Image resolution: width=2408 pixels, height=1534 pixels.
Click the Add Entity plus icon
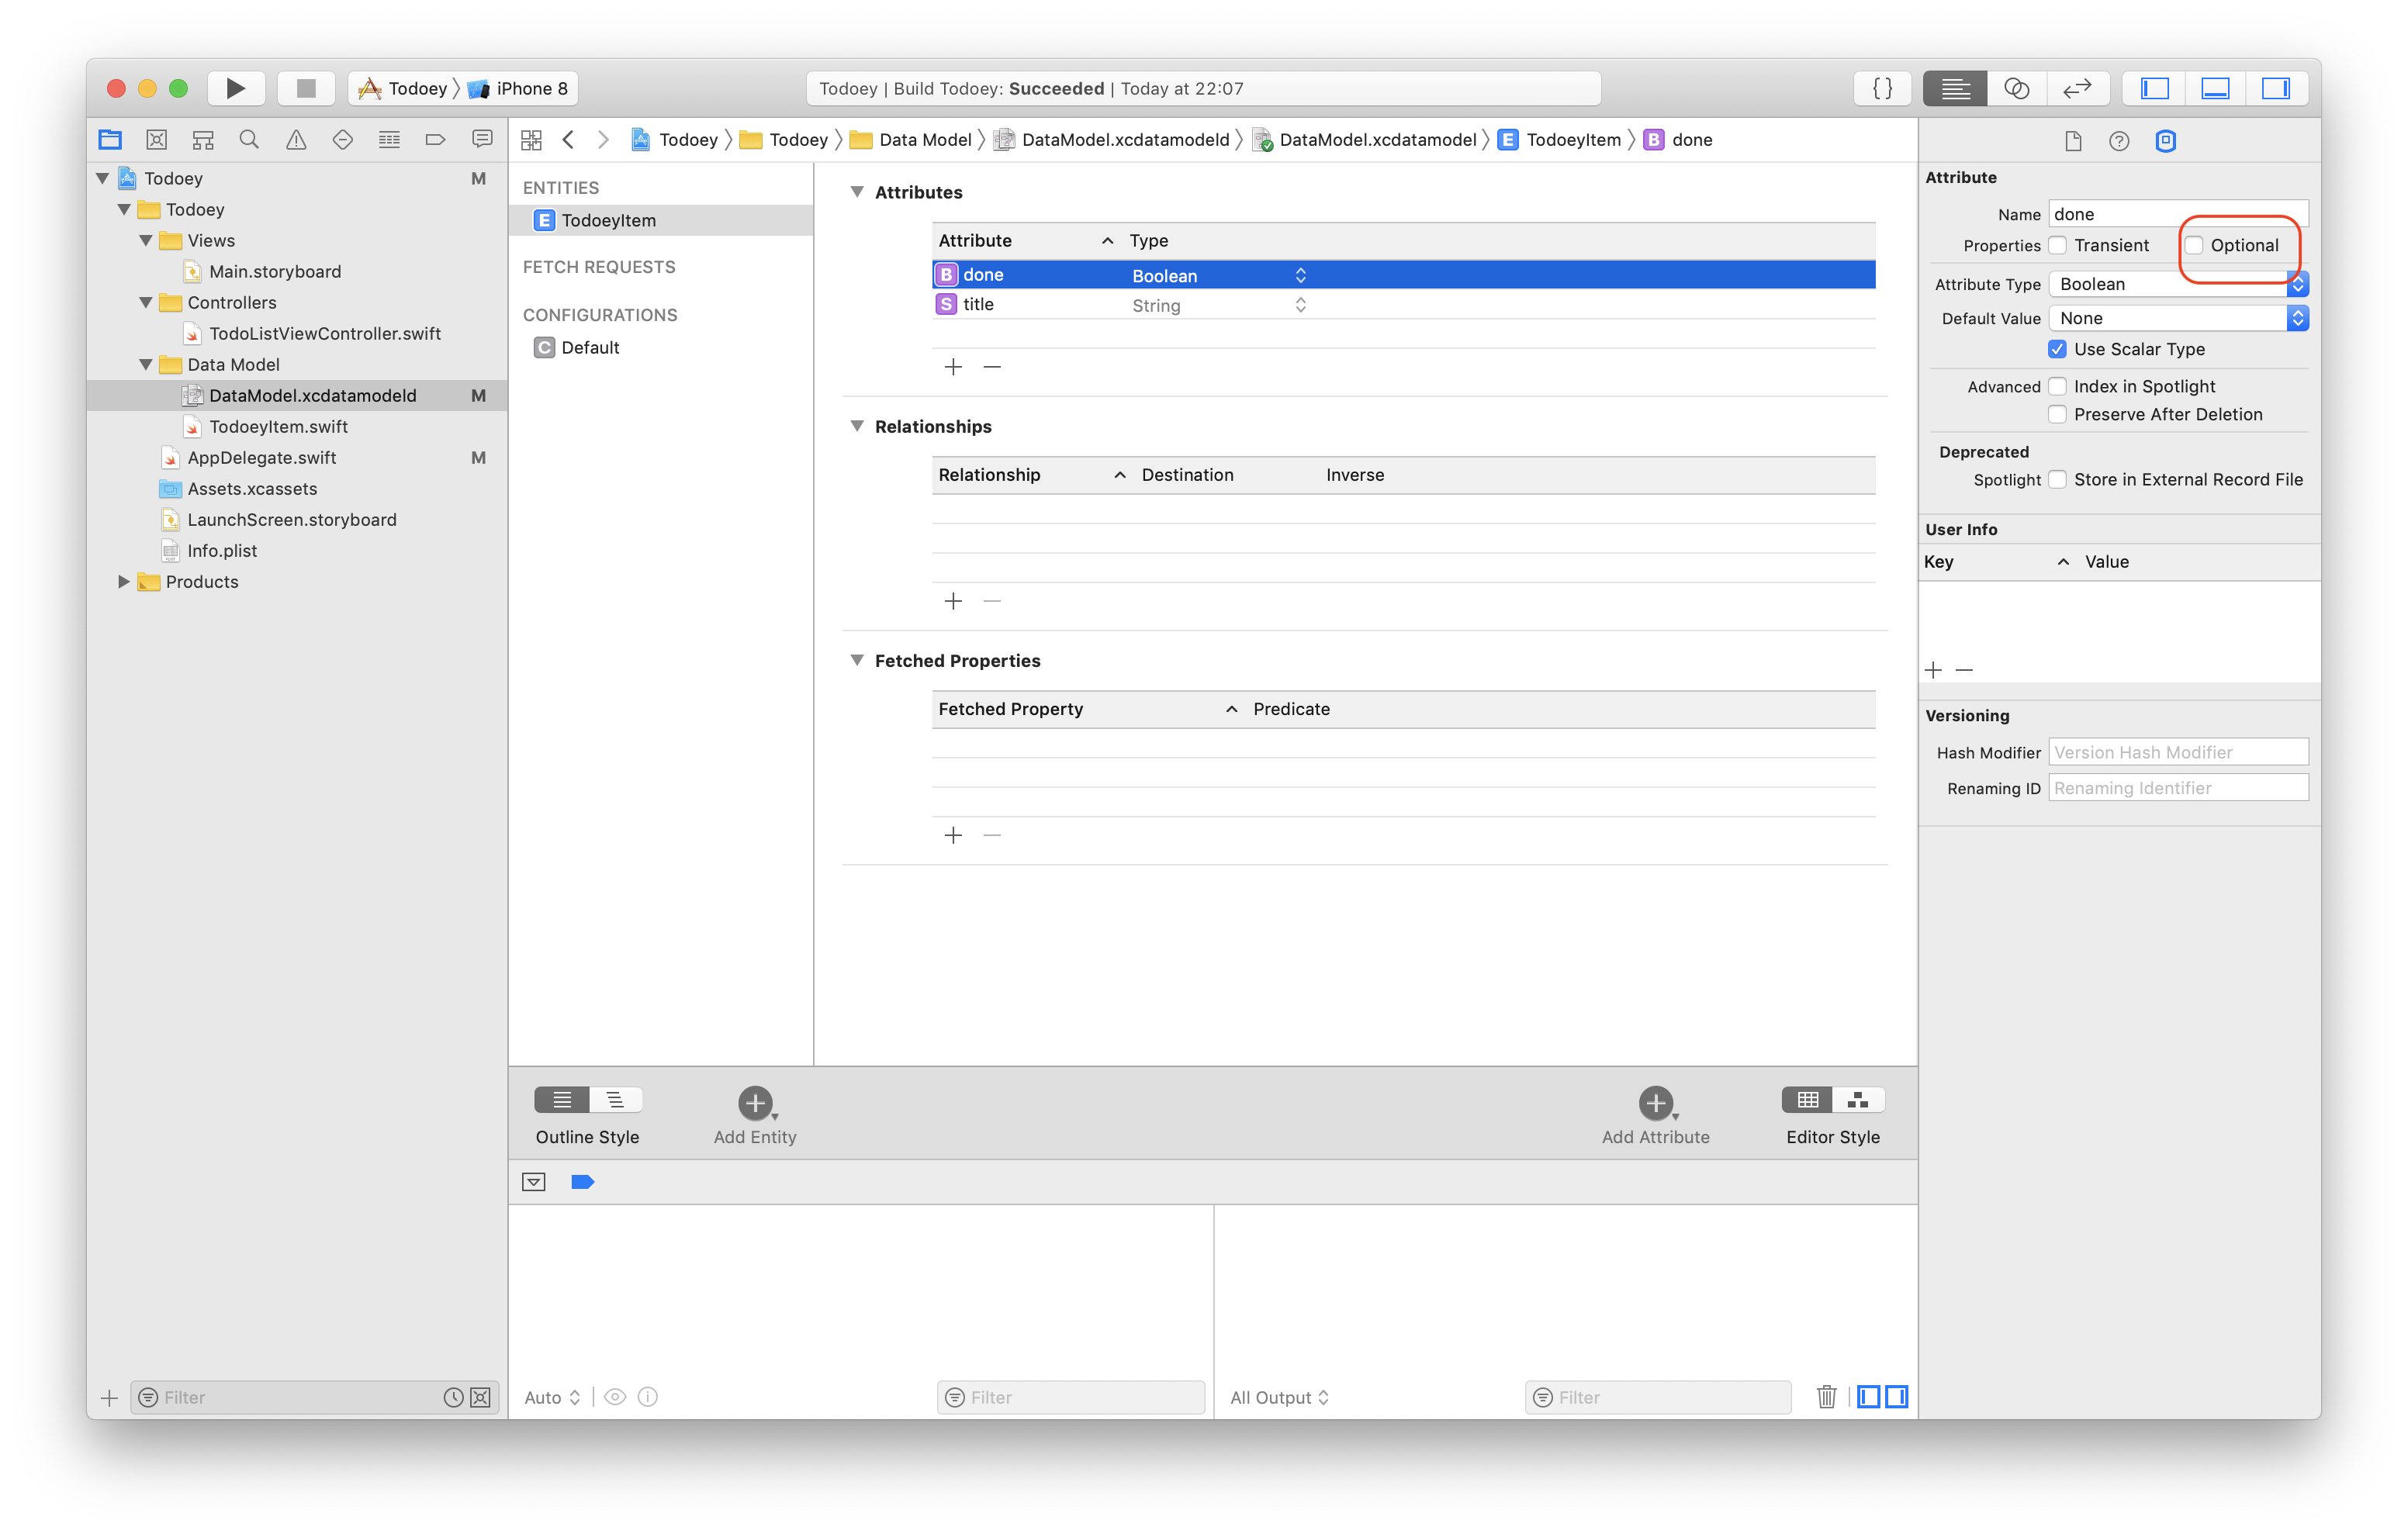[x=755, y=1102]
